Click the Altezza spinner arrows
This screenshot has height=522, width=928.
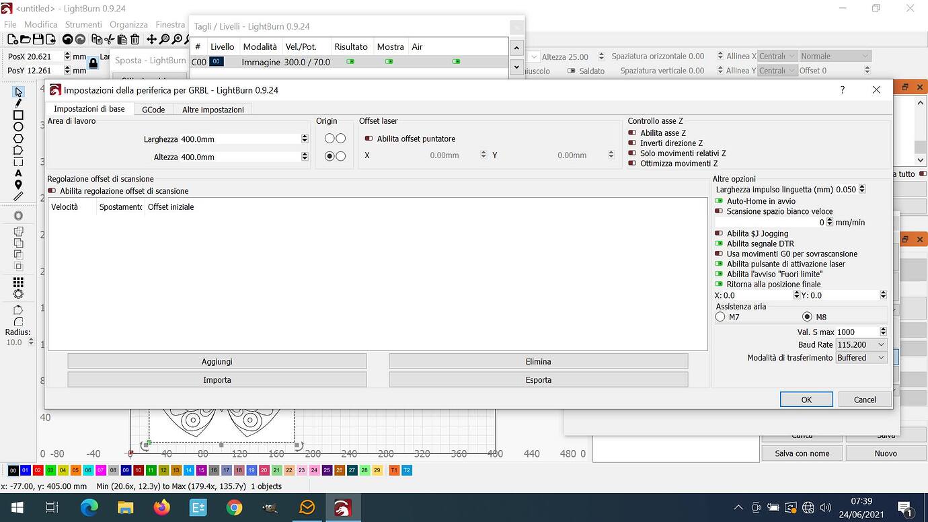pyautogui.click(x=305, y=157)
